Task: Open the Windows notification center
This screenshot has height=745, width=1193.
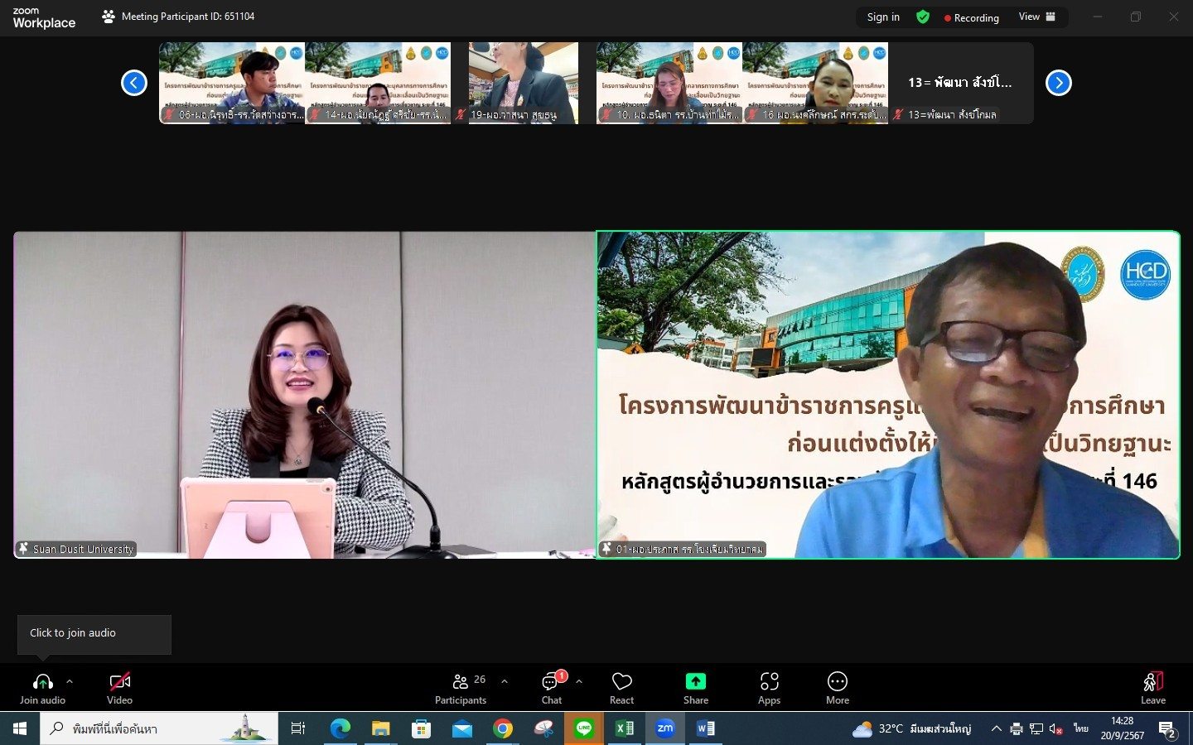Action: point(1168,729)
